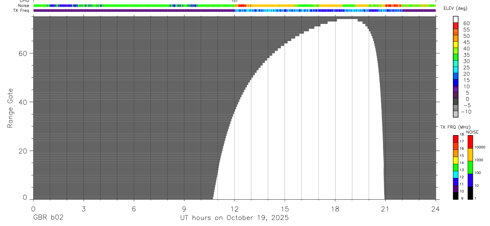Click red 18 MHz frequency swatch

[456, 139]
